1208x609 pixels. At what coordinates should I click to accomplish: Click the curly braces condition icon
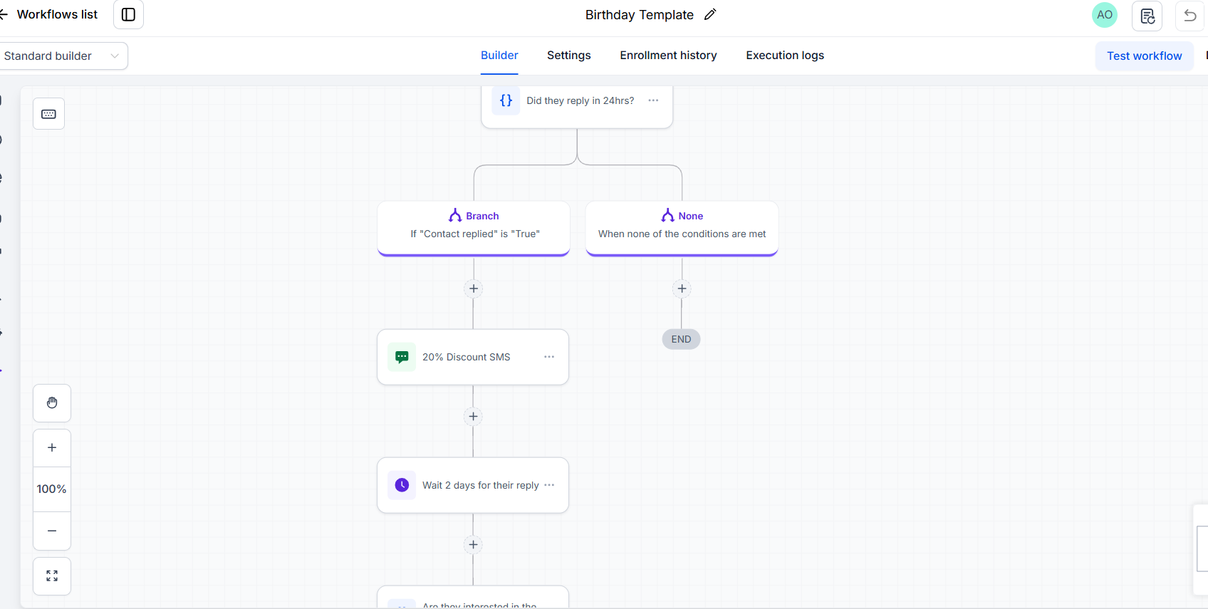click(506, 100)
